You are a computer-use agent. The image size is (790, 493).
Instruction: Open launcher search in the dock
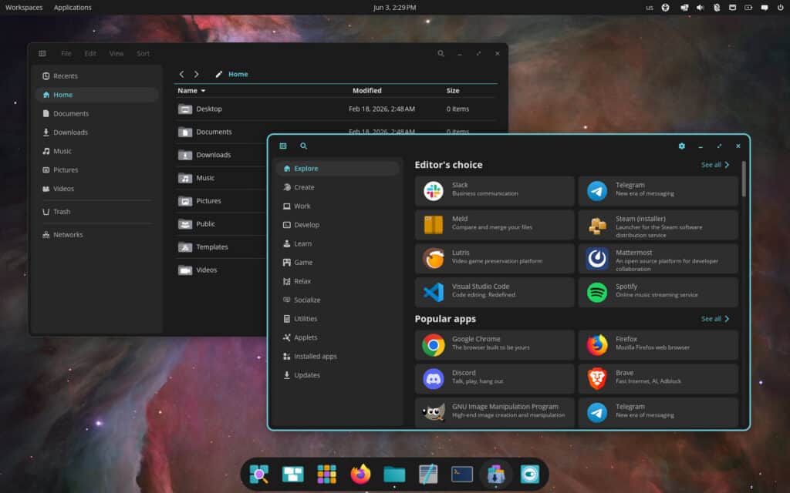point(259,474)
